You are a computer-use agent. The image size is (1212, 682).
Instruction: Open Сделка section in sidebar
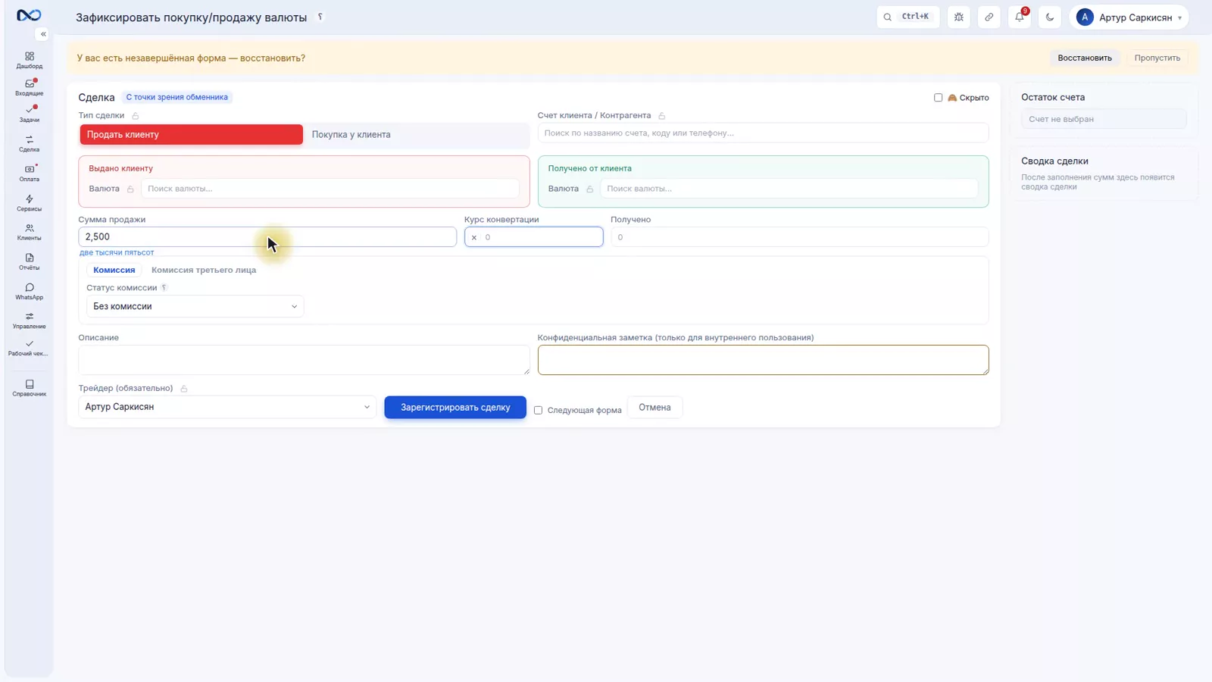click(x=30, y=144)
